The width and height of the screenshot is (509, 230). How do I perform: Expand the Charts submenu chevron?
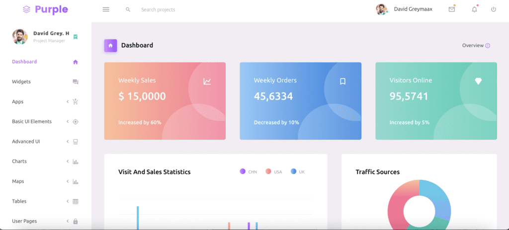point(68,161)
